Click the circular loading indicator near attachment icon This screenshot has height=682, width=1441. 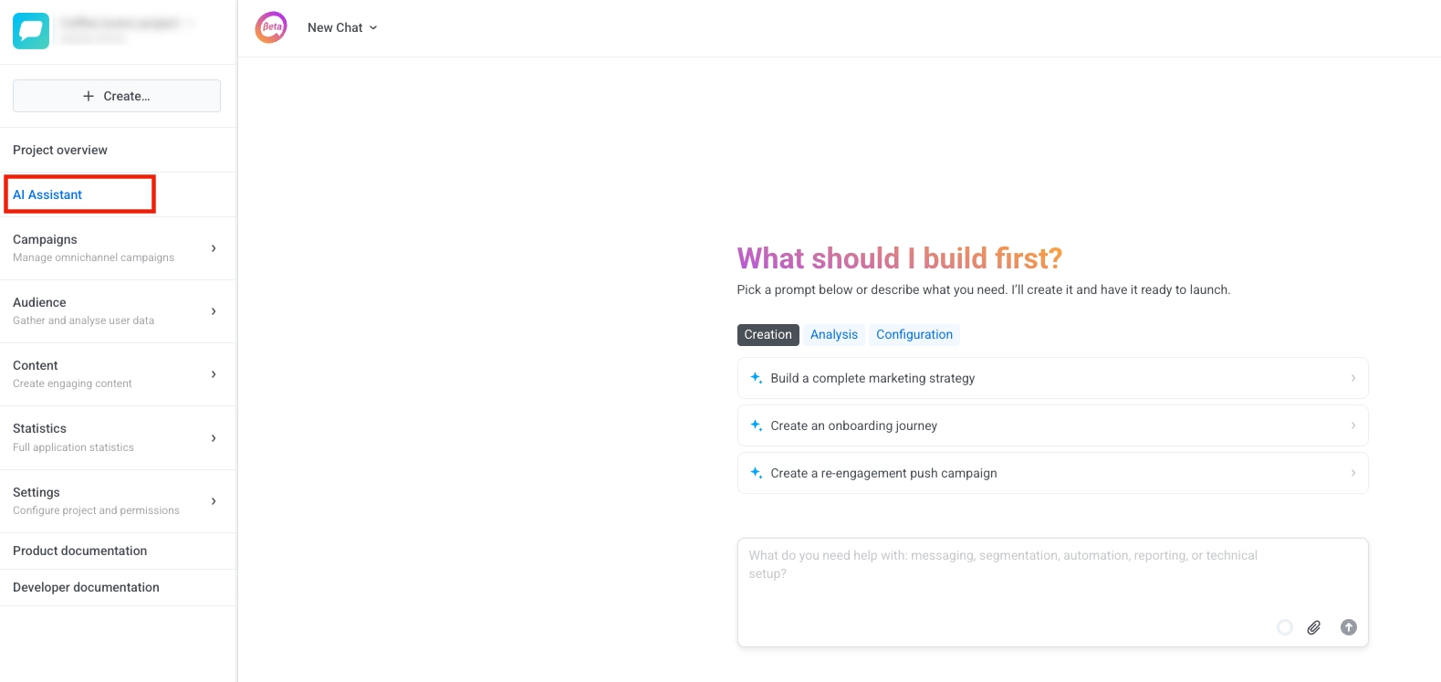[x=1284, y=627]
